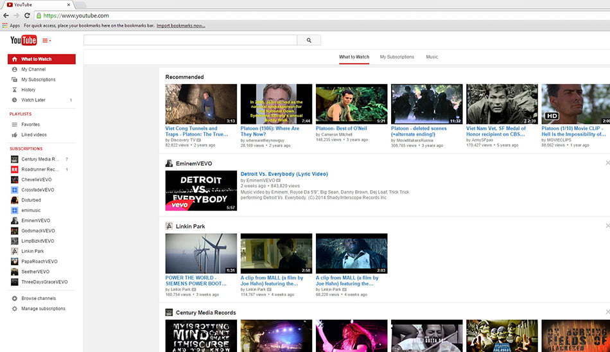Image resolution: width=610 pixels, height=352 pixels.
Task: Open Linkin Park subscription in the sidebar
Action: click(x=33, y=251)
